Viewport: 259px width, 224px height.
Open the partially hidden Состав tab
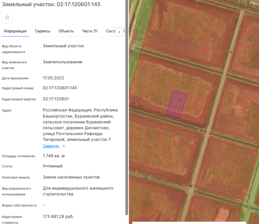click(110, 31)
